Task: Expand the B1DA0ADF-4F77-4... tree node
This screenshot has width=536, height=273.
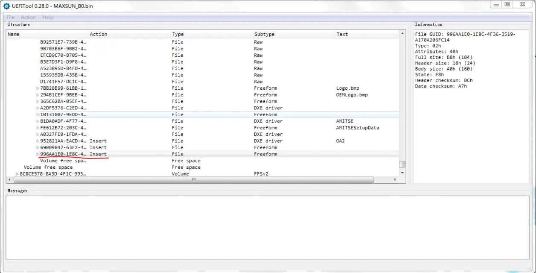Action: pos(38,121)
